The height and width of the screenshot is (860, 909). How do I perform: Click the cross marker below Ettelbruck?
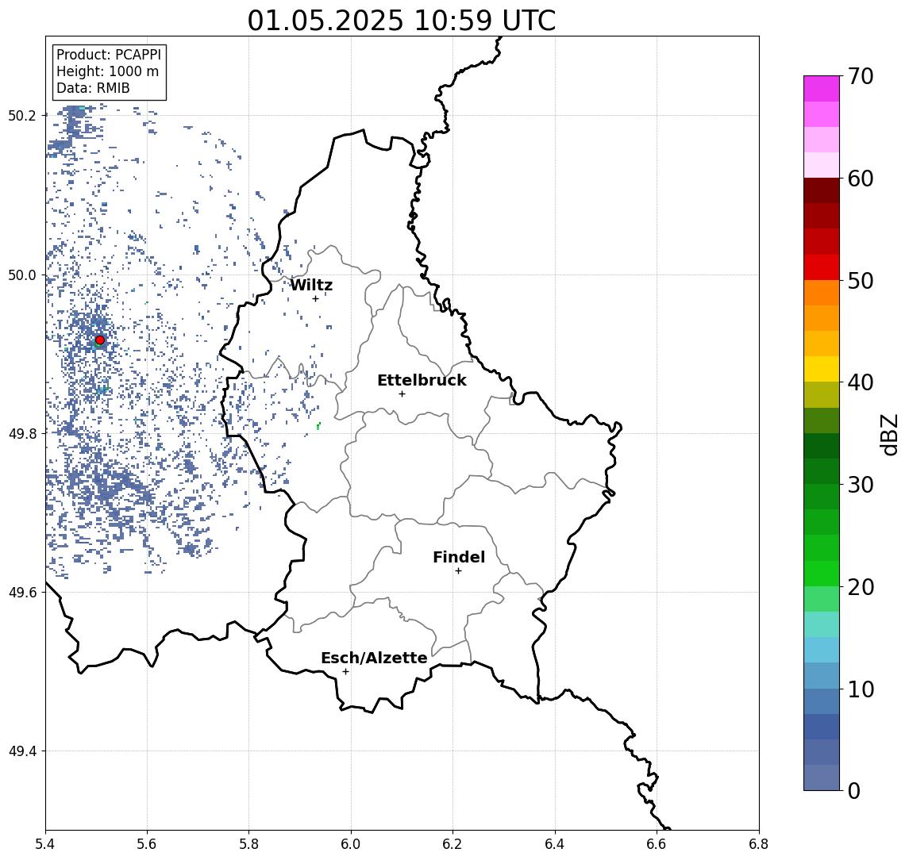coord(402,394)
